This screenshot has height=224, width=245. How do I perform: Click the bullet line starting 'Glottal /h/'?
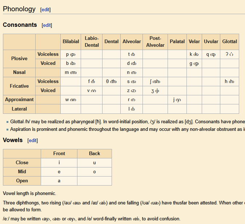[x=128, y=122]
